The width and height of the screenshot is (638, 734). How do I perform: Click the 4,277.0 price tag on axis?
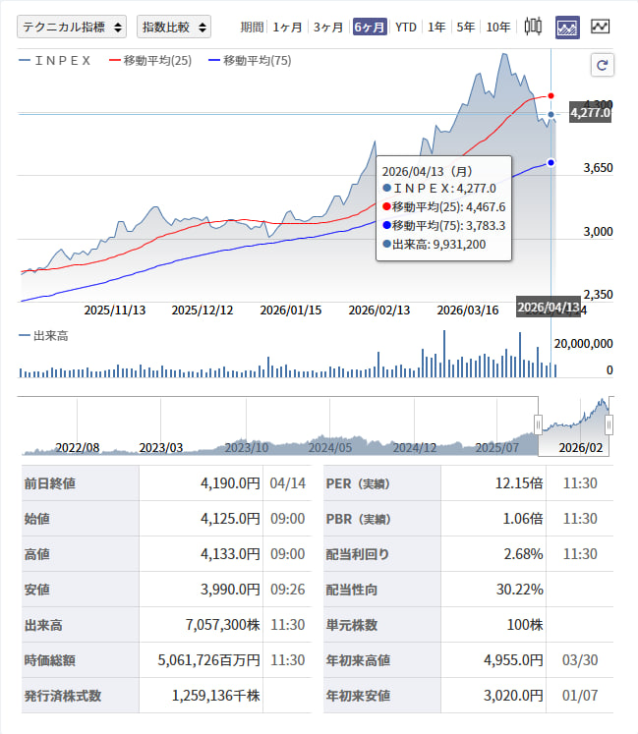590,113
